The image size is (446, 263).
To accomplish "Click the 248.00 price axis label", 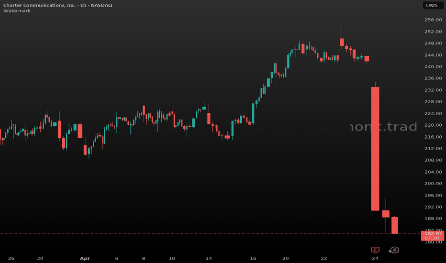I will click(x=433, y=43).
